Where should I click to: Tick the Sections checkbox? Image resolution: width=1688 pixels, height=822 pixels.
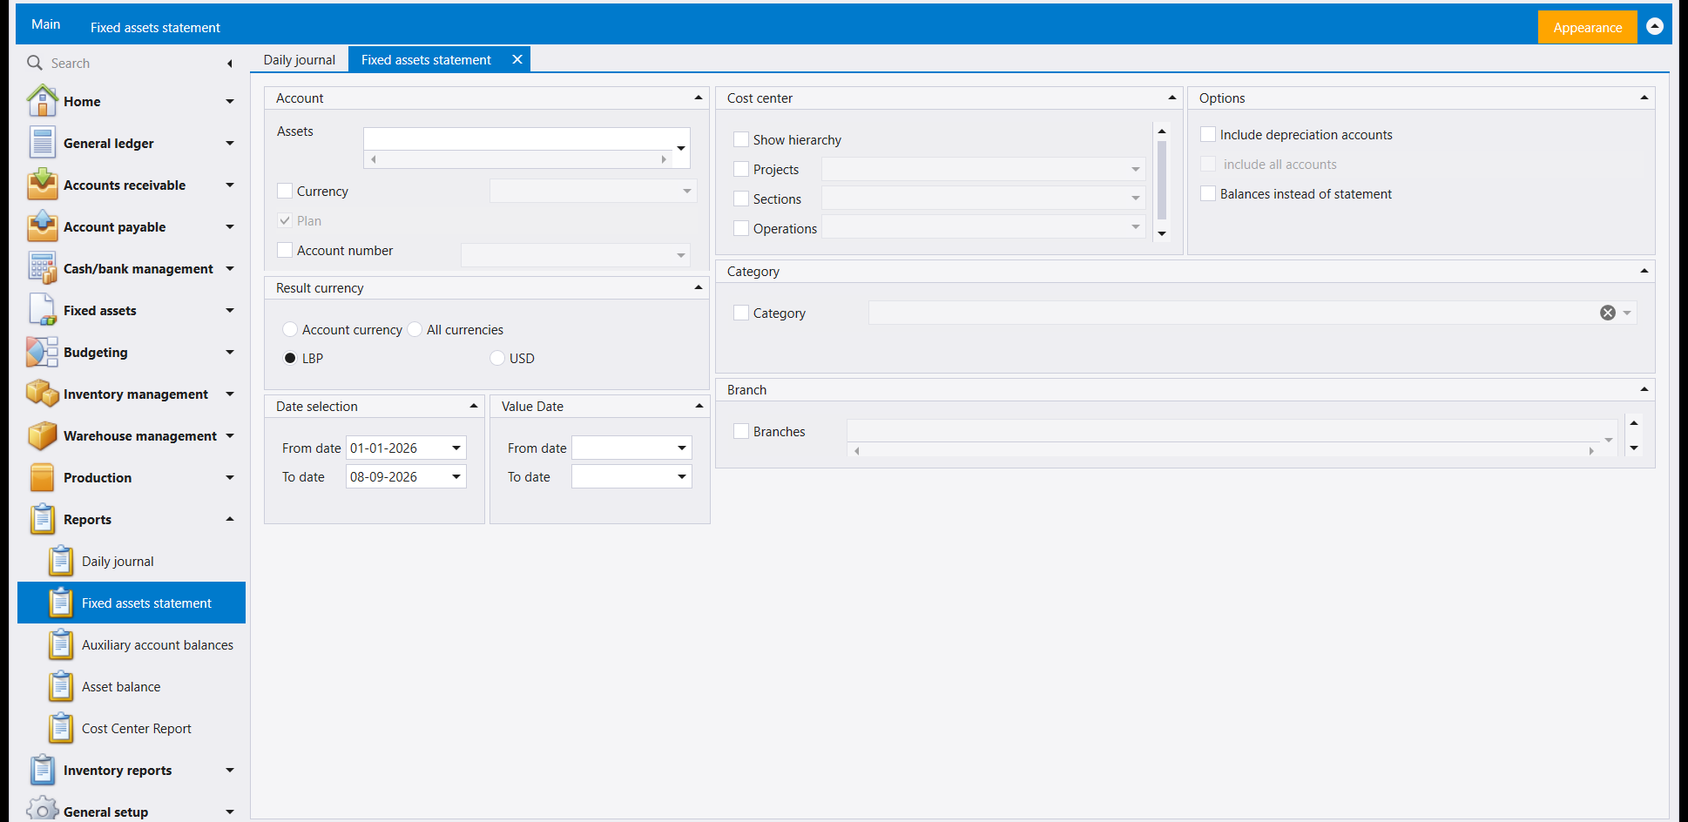741,199
